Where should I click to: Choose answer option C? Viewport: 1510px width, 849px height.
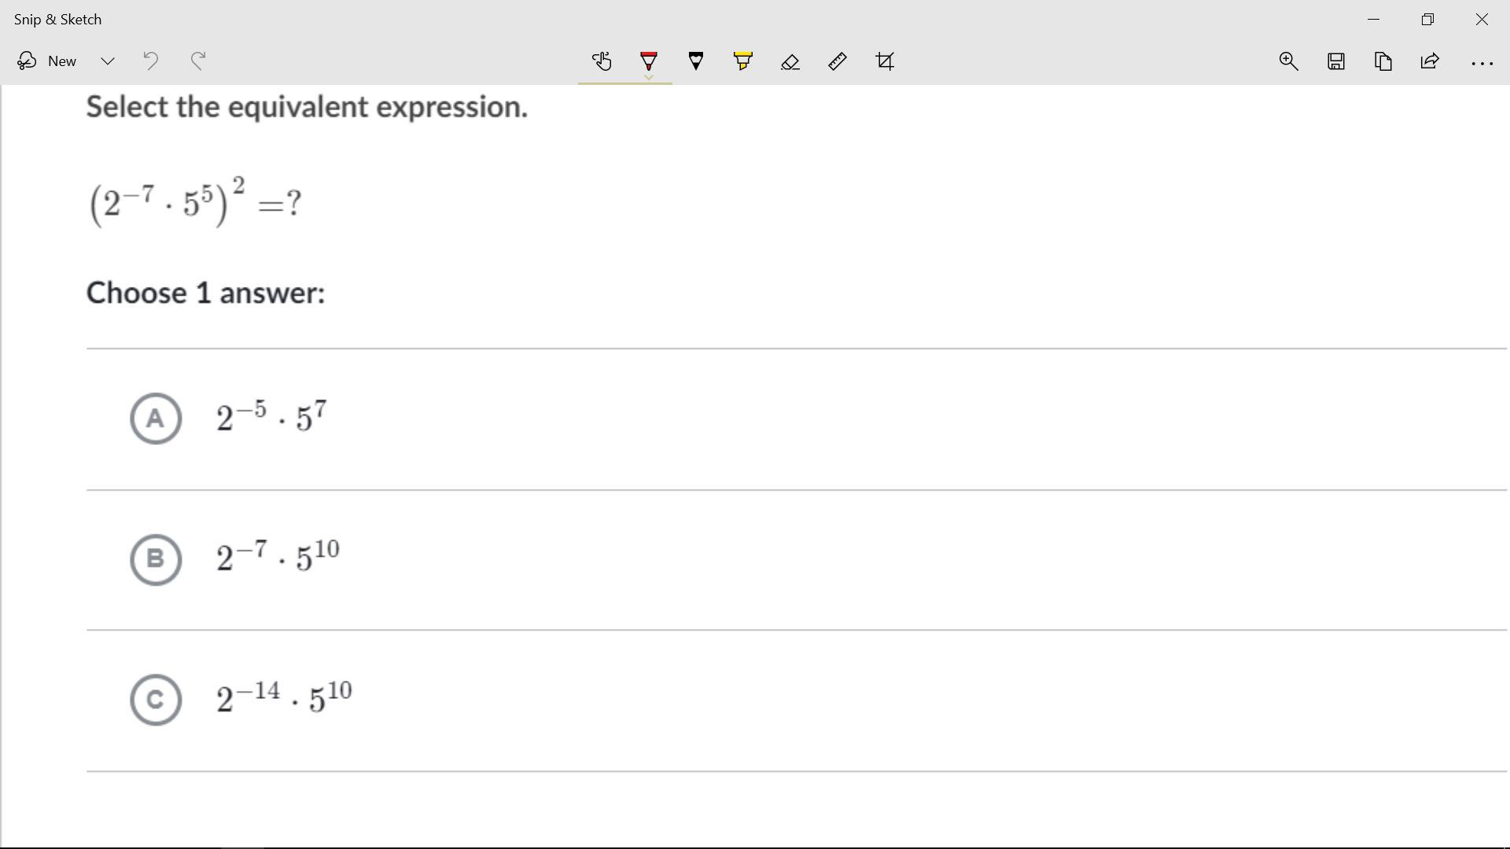pos(156,700)
